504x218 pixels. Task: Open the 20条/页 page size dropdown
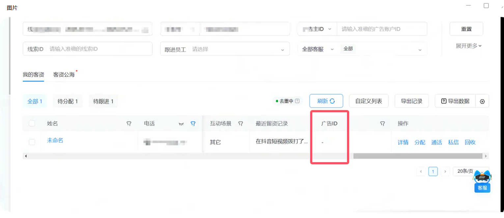(470, 171)
